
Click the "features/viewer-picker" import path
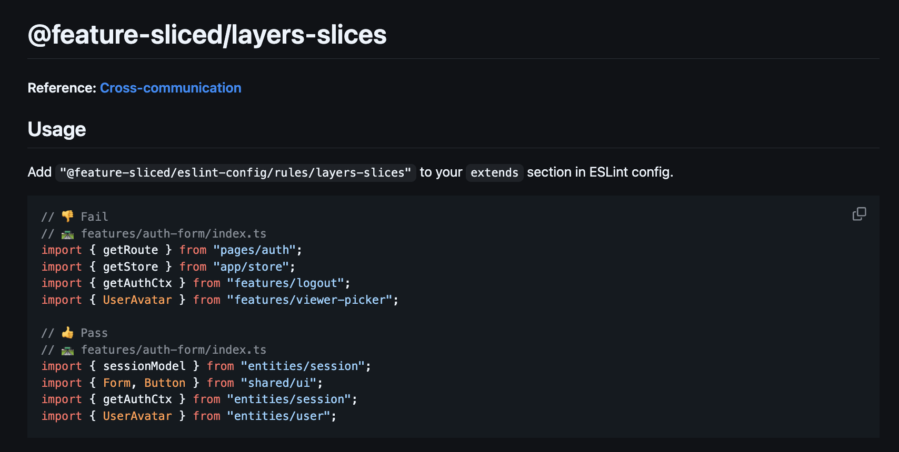click(310, 300)
